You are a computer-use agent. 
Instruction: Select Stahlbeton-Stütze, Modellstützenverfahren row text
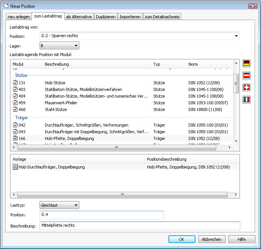(x=83, y=89)
